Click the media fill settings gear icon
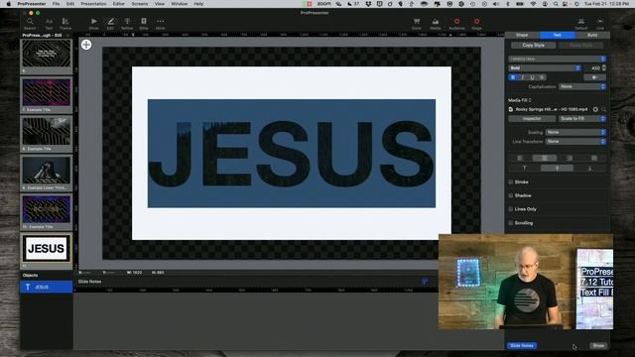 click(x=595, y=109)
